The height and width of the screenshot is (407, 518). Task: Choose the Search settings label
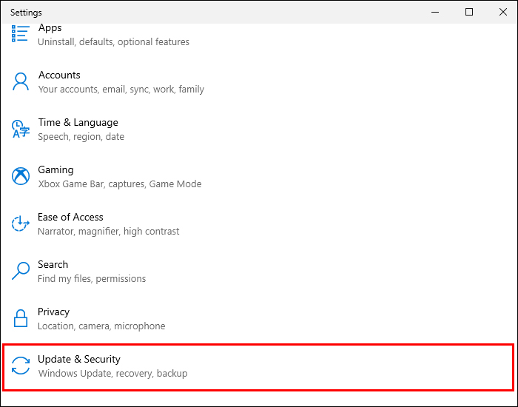pyautogui.click(x=53, y=264)
